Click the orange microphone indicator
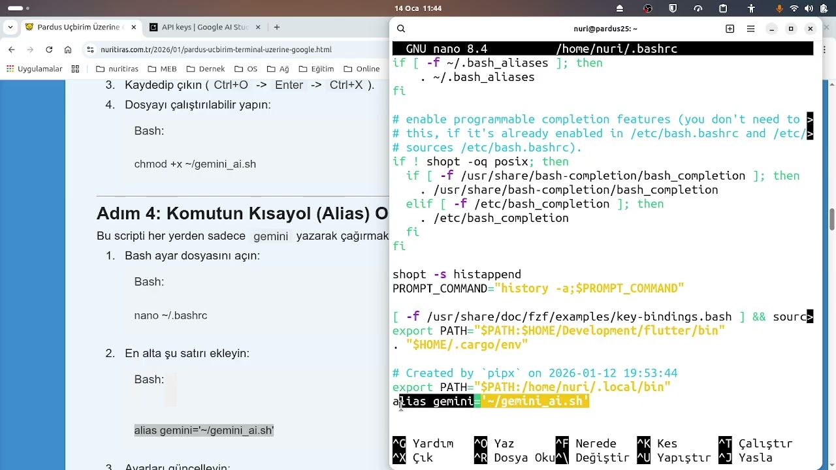 779,8
